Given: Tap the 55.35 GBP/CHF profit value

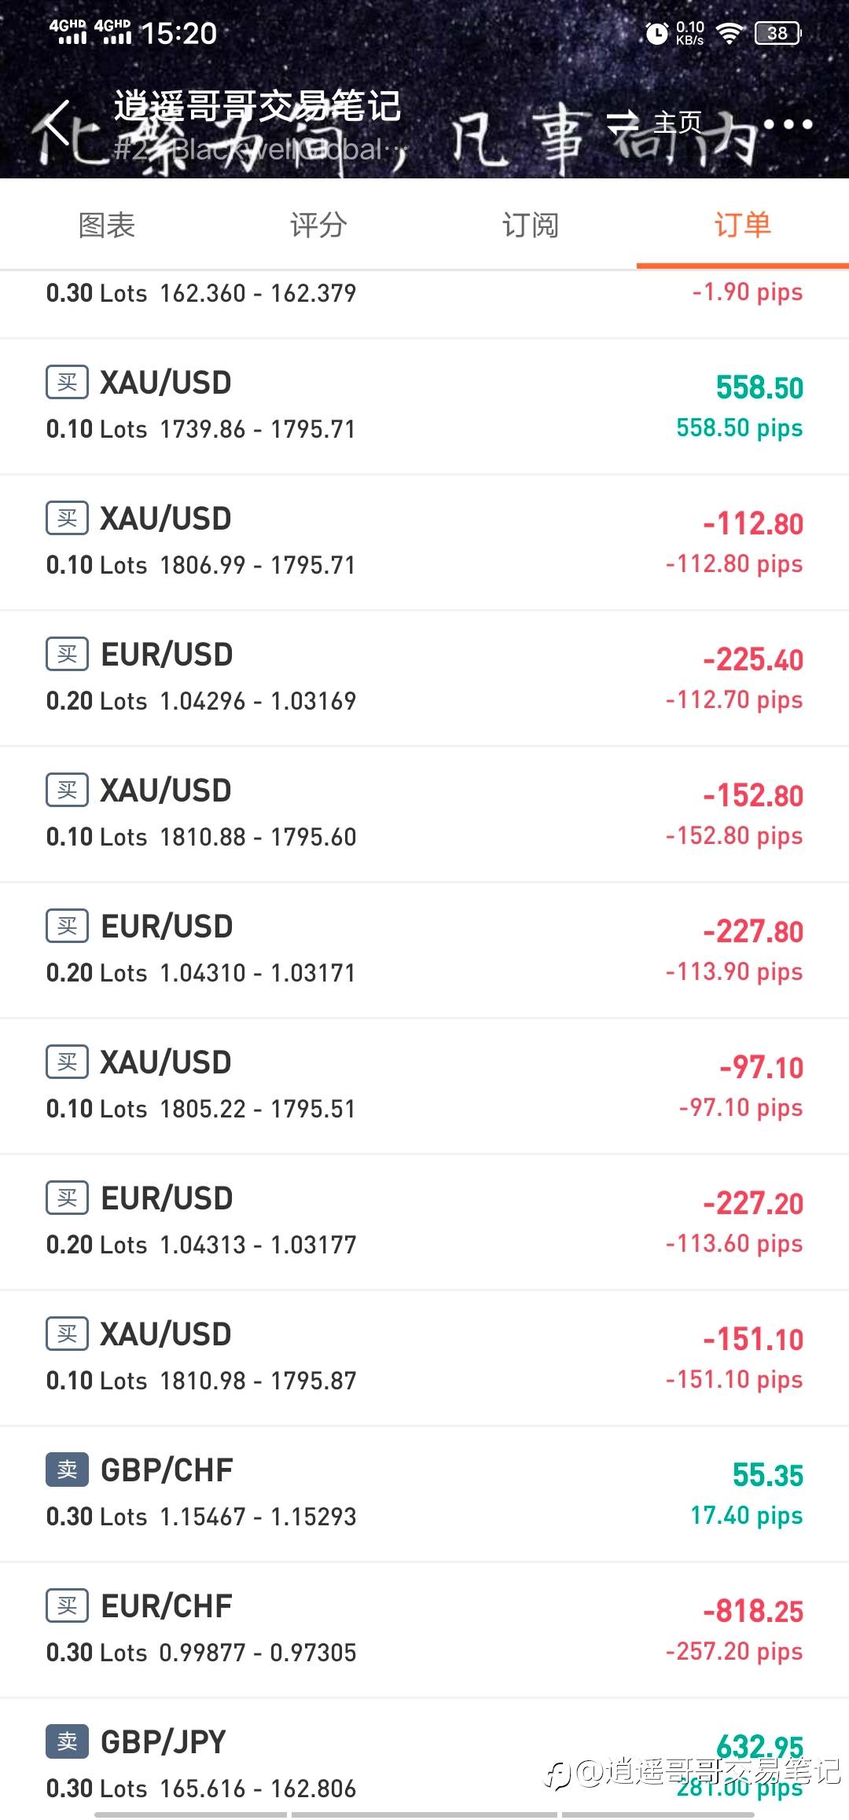Looking at the screenshot, I should click(767, 1476).
